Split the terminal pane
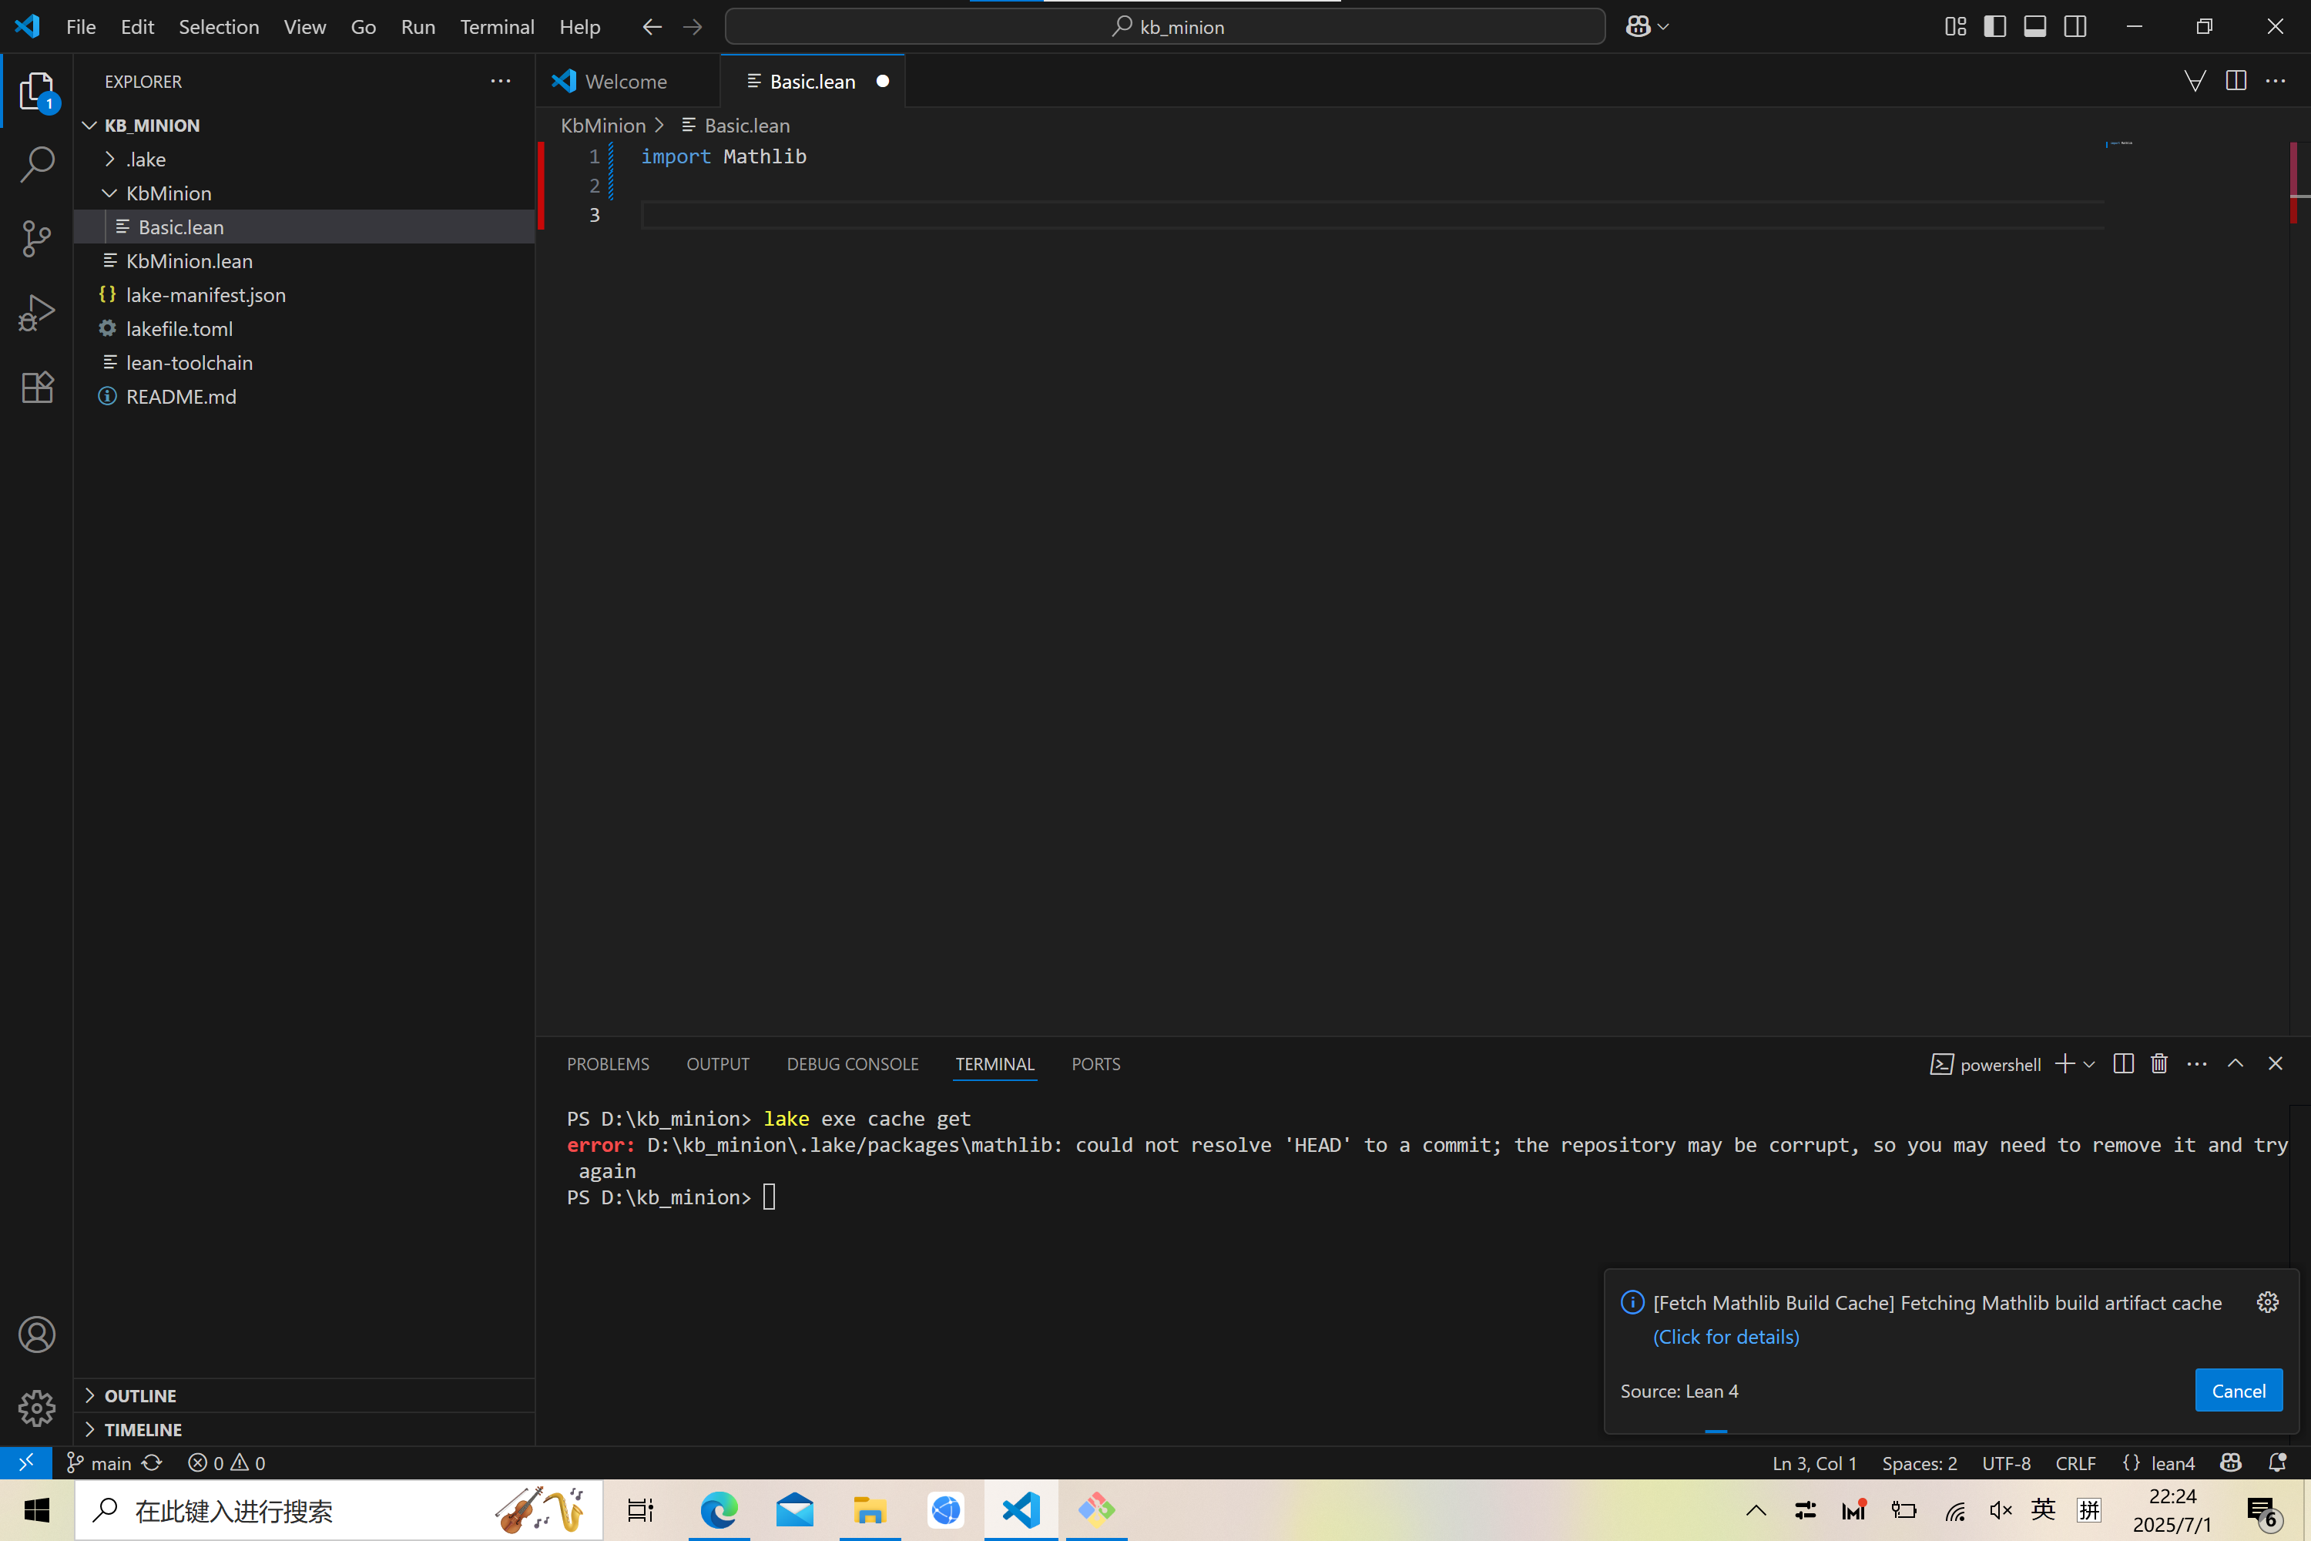2311x1541 pixels. [2122, 1064]
